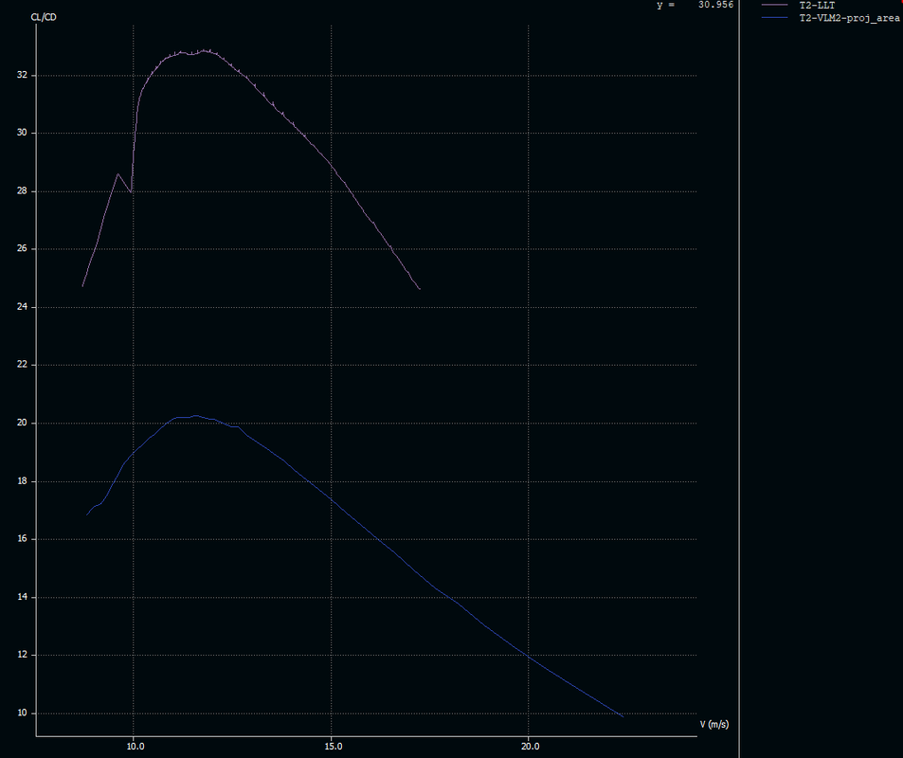Click the 32 y-axis tick label
Viewport: 903px width, 758px height.
[22, 75]
